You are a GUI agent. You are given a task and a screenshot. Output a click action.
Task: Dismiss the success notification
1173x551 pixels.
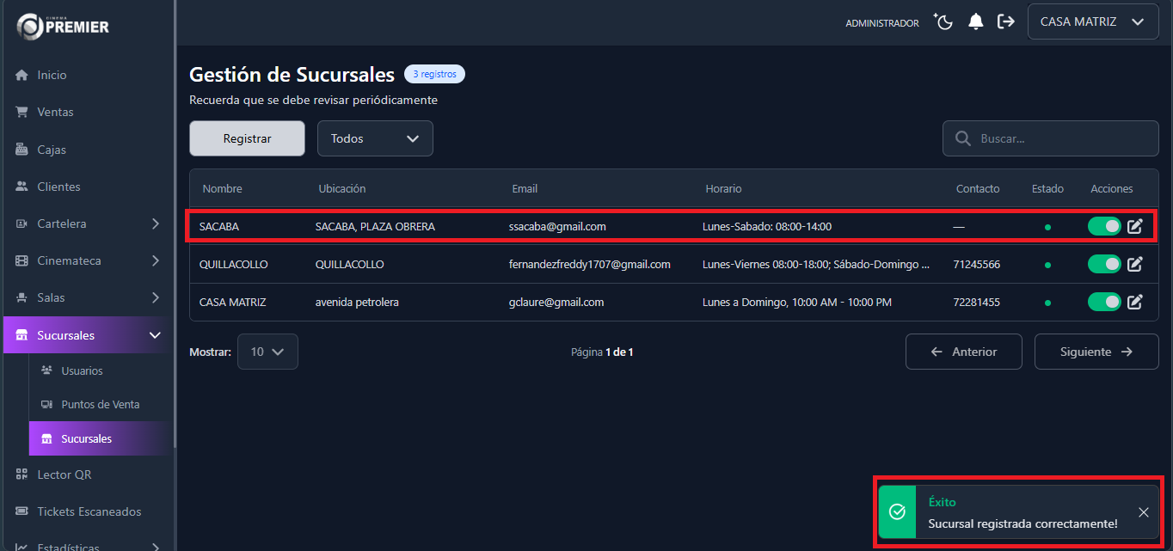click(1143, 512)
